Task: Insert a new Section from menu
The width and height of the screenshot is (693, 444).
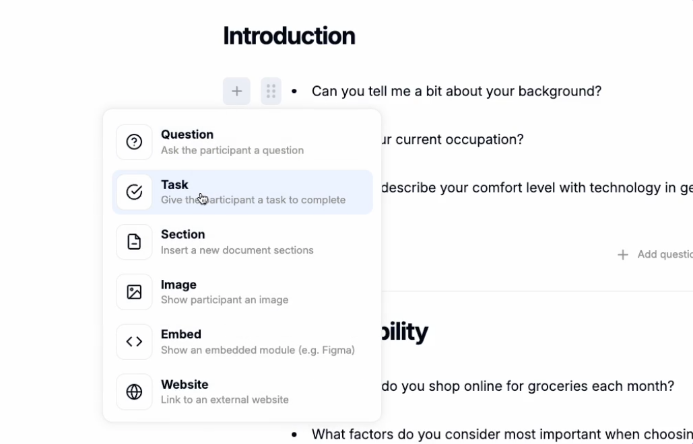Action: click(x=242, y=242)
